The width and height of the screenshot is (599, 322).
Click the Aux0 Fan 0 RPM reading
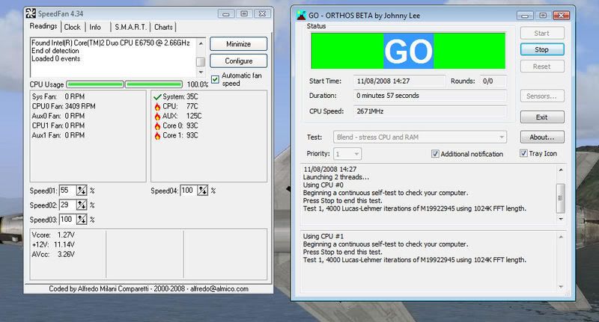coord(58,116)
